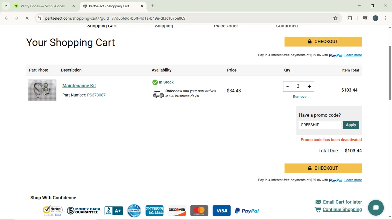Viewport: 392px width, 220px height.
Task: Click the Maintenance Kit part photo
Action: coord(42,90)
